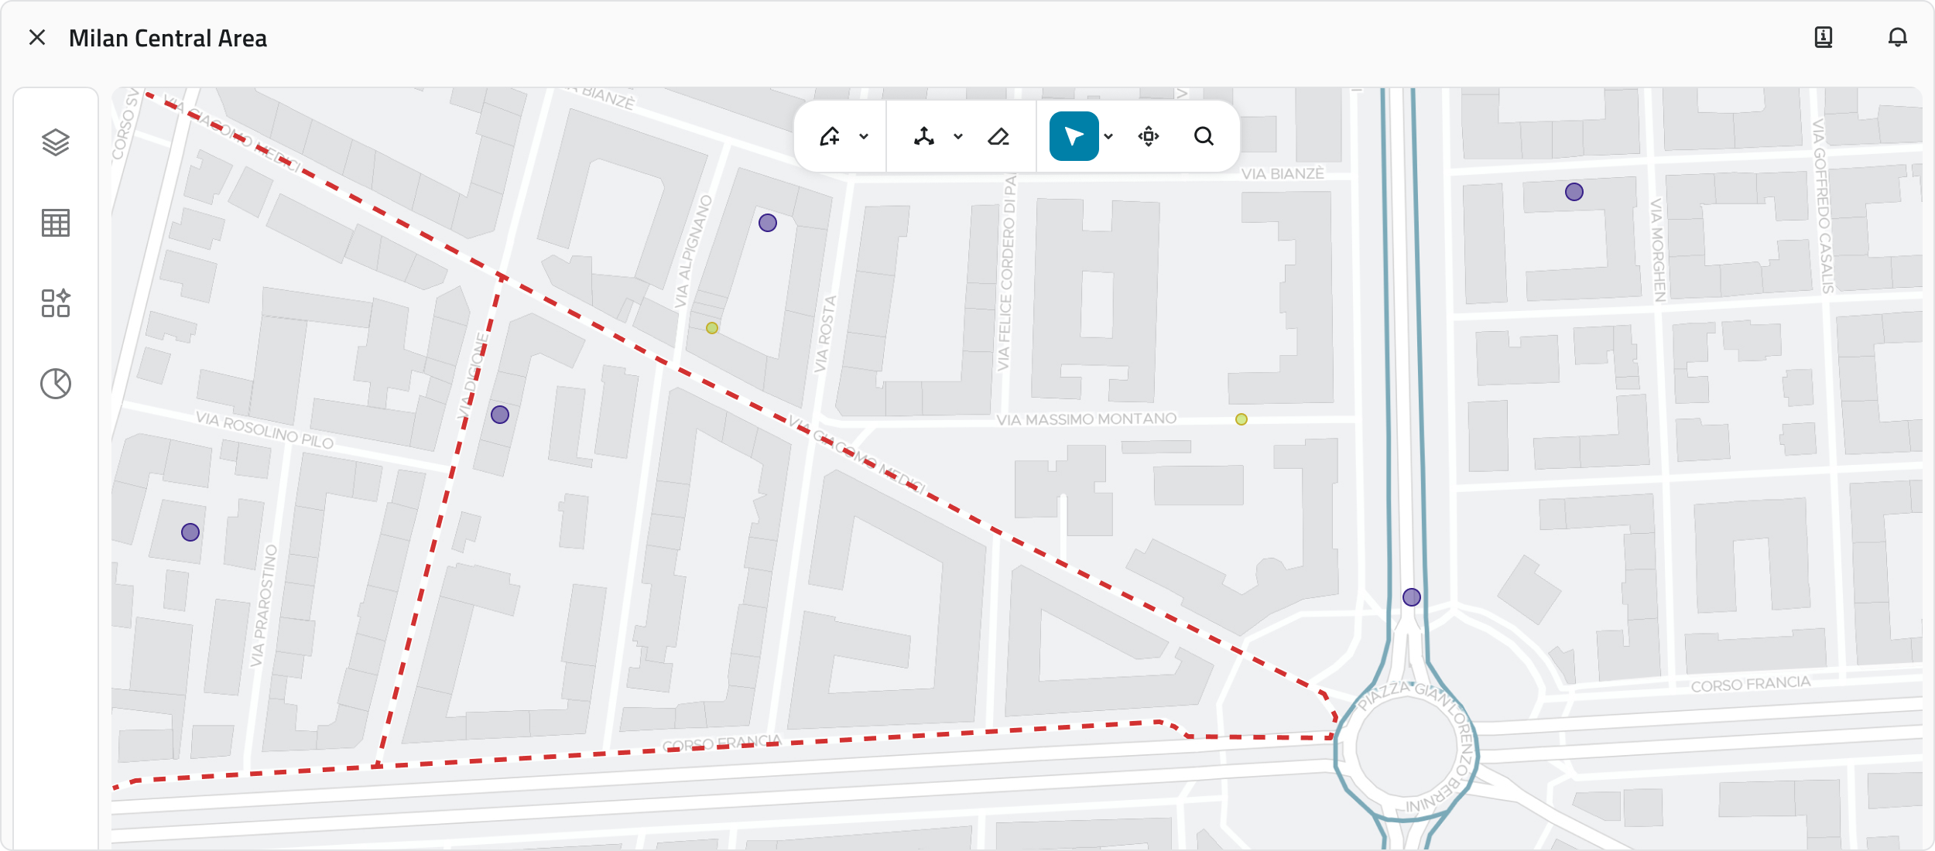
Task: Select the pan/move map tool
Action: click(x=1149, y=137)
